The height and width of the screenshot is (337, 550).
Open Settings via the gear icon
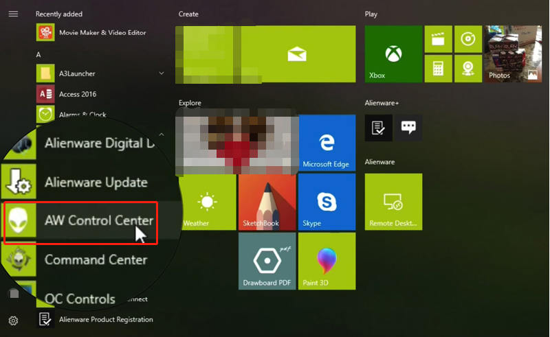coord(13,321)
